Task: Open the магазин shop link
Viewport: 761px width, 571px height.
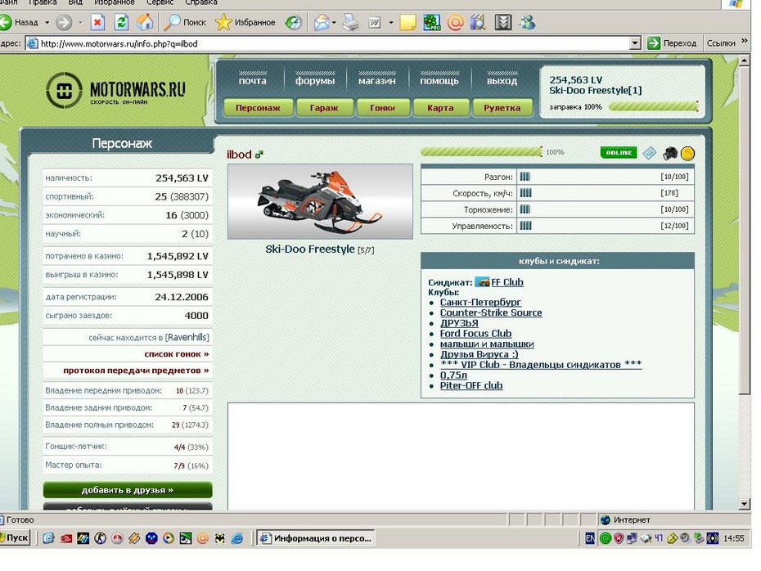Action: point(377,80)
